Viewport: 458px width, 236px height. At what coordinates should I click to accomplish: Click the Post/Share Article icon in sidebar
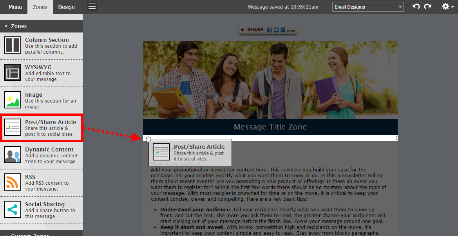[13, 127]
